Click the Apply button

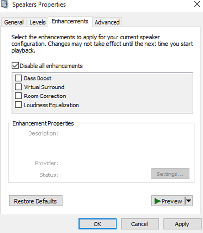[x=182, y=224]
